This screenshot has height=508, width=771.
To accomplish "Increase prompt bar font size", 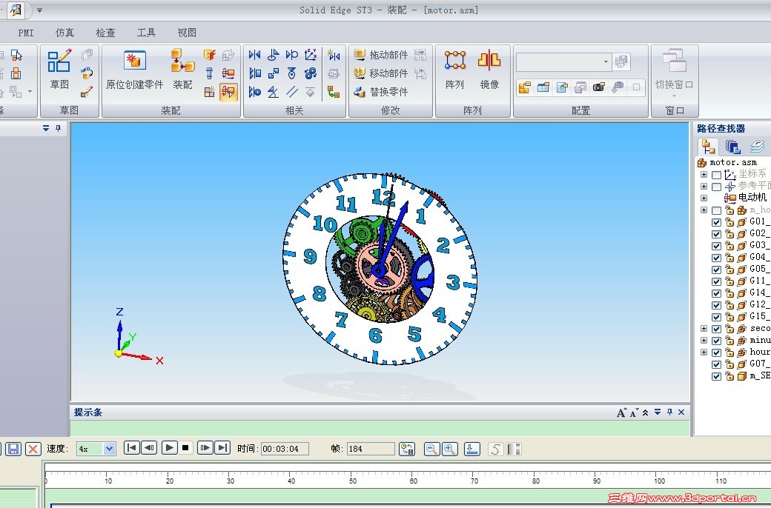I will pos(621,412).
